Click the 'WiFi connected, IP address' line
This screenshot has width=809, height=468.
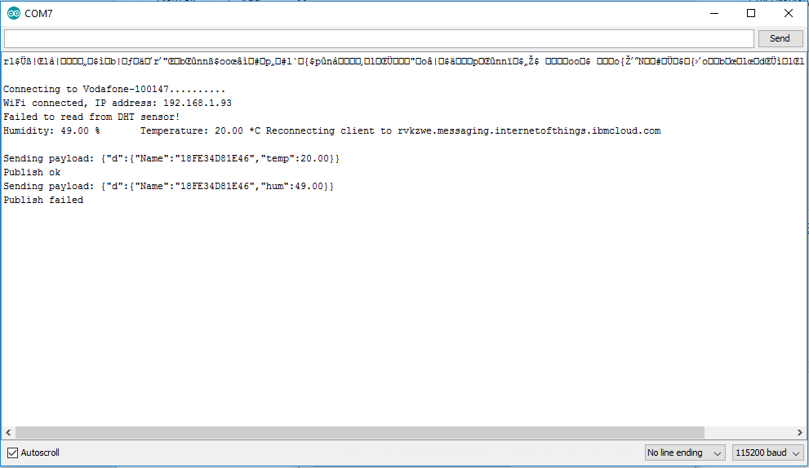[118, 103]
